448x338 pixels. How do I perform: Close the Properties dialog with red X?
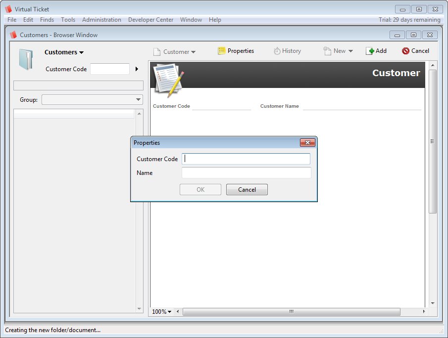307,142
